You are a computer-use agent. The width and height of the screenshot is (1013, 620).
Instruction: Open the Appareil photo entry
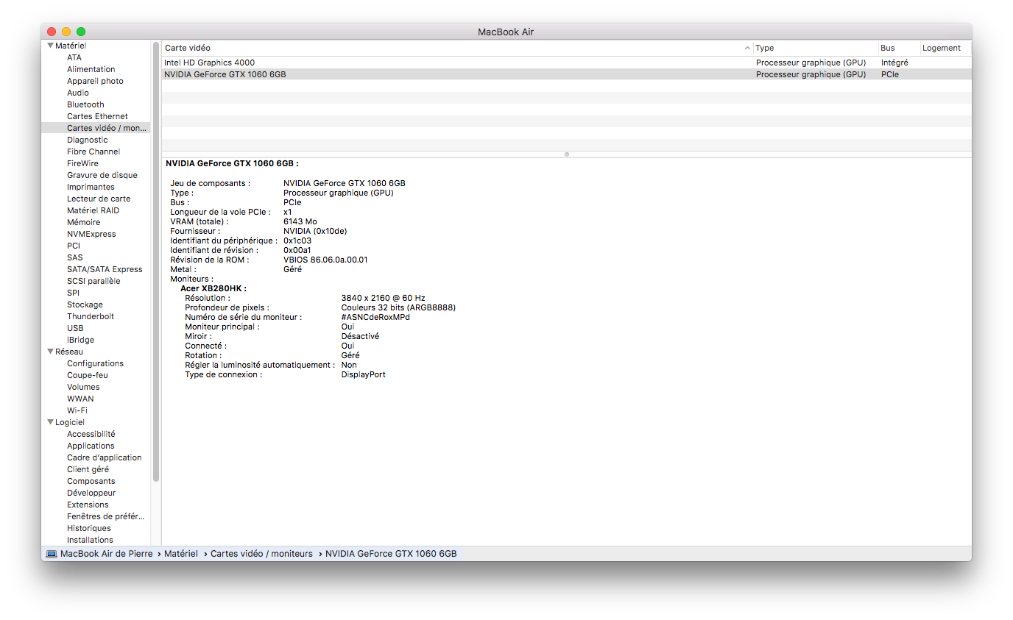tap(95, 81)
